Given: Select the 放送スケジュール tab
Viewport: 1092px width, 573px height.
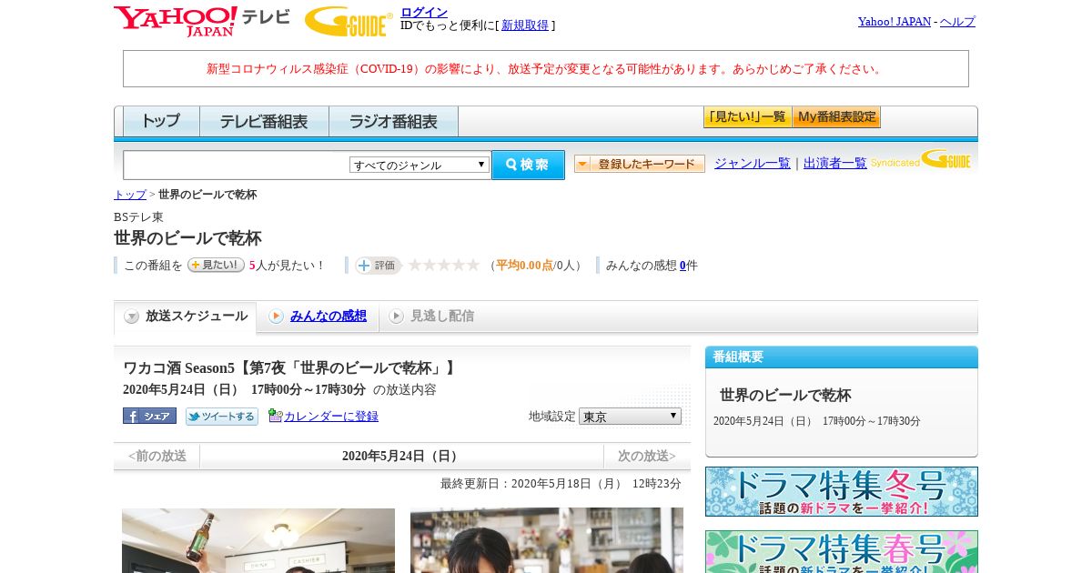Looking at the screenshot, I should 186,317.
